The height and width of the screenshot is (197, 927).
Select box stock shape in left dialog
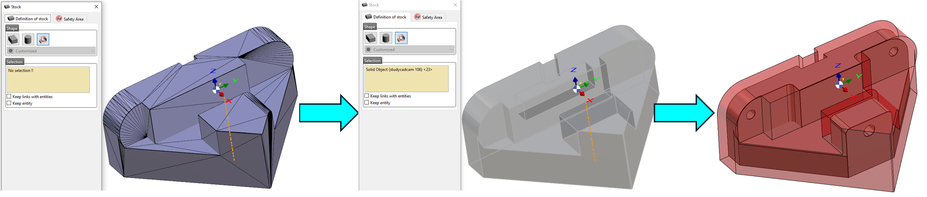coord(13,39)
